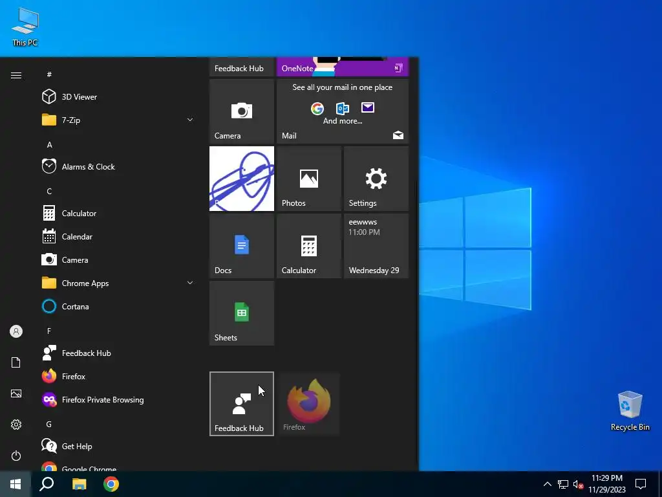Open Feedback Hub in the app list
This screenshot has width=662, height=497.
[x=118, y=353]
